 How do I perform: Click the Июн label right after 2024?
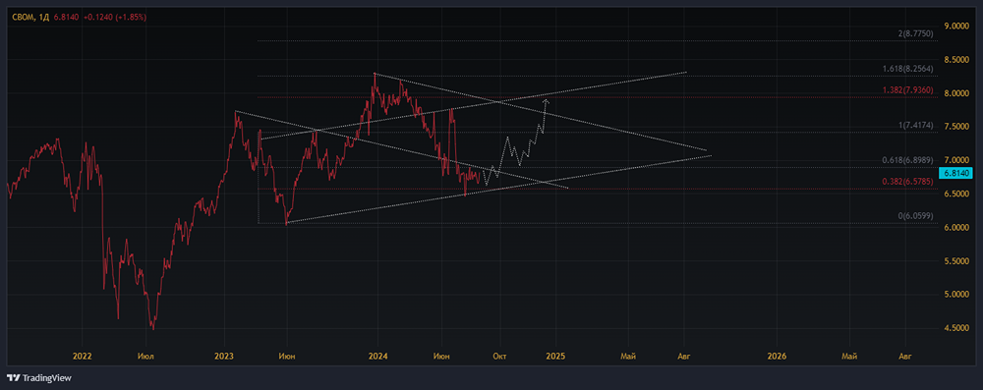(441, 357)
